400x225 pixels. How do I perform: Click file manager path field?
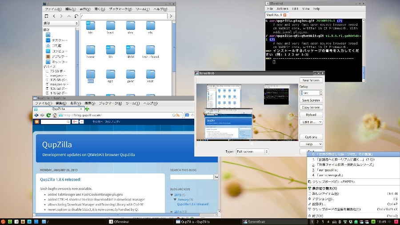coord(124,16)
